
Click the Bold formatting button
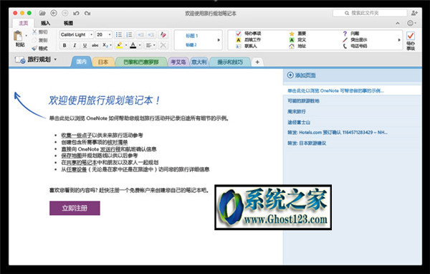click(64, 45)
